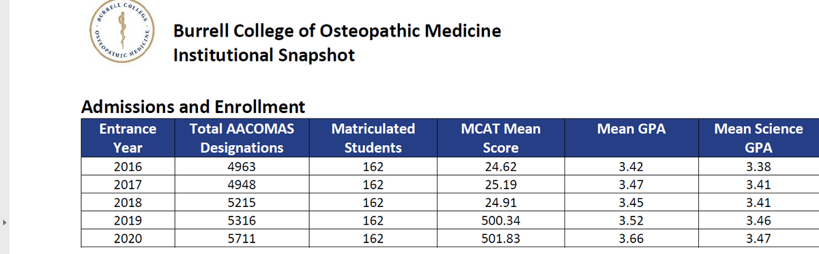
Task: Click the Institutional Snapshot subtitle
Action: coord(264,56)
